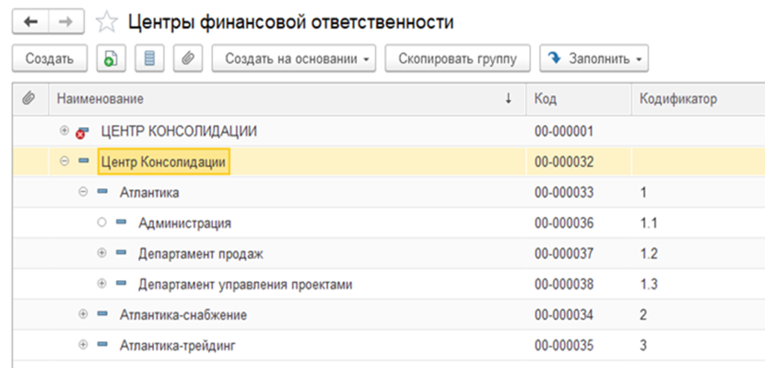Viewport: 765px width, 368px height.
Task: Click the back navigation arrow
Action: tap(31, 22)
